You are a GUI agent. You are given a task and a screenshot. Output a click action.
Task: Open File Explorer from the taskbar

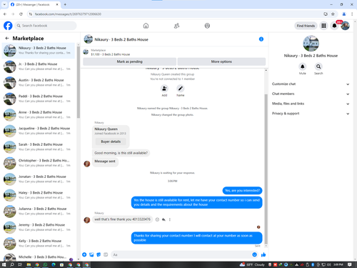[x=29, y=264]
